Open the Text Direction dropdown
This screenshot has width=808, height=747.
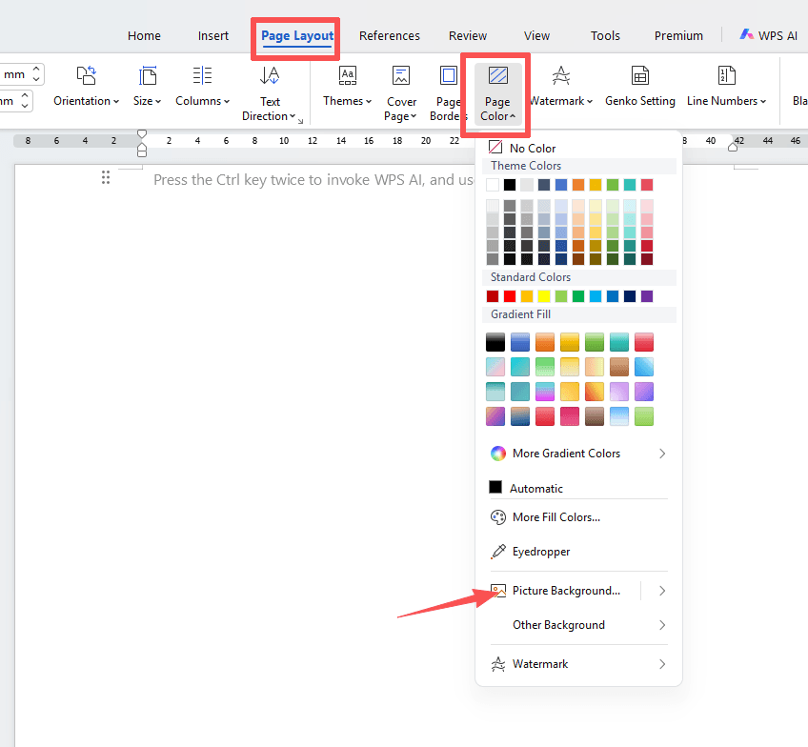pos(270,115)
